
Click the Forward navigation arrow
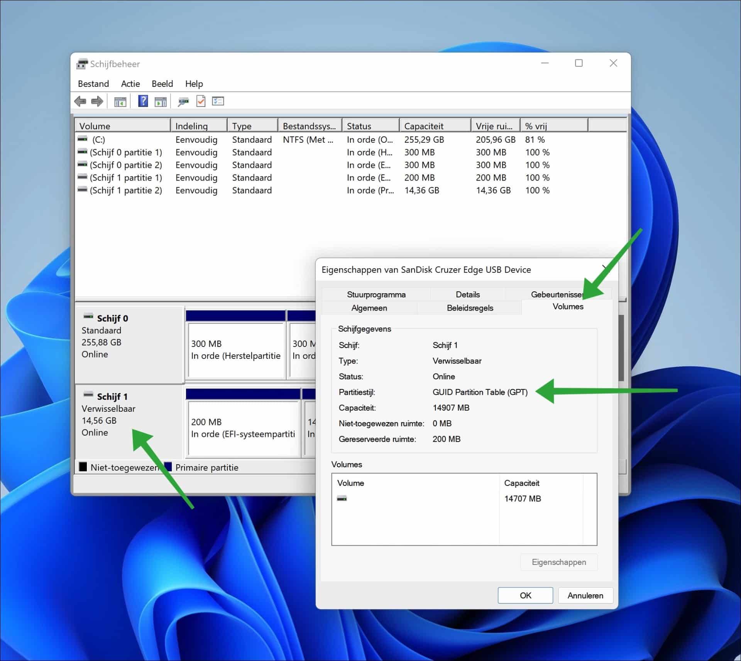coord(97,101)
